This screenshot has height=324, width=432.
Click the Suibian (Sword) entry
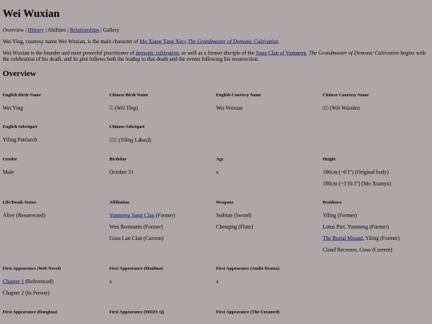click(x=234, y=215)
